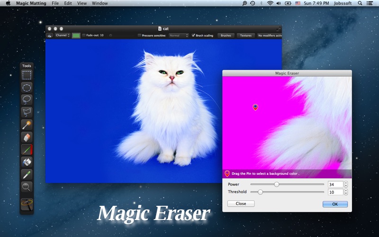
Task: Open the Normal pressure mode dropdown
Action: (179, 36)
